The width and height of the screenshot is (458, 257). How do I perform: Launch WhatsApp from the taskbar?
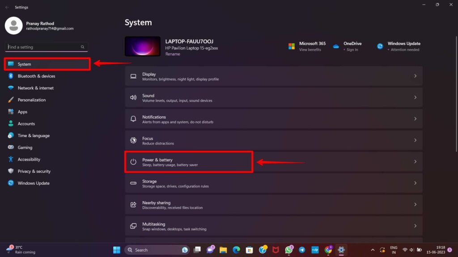point(288,250)
